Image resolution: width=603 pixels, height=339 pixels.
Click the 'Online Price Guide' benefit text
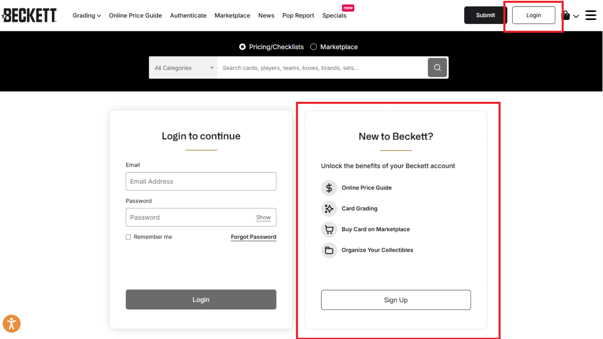(367, 188)
